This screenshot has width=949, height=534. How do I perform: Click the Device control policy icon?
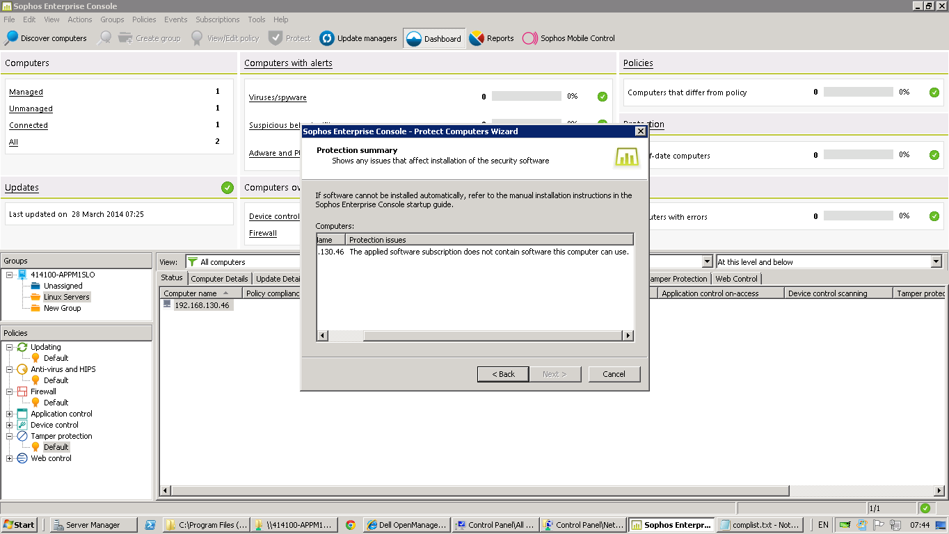click(22, 425)
